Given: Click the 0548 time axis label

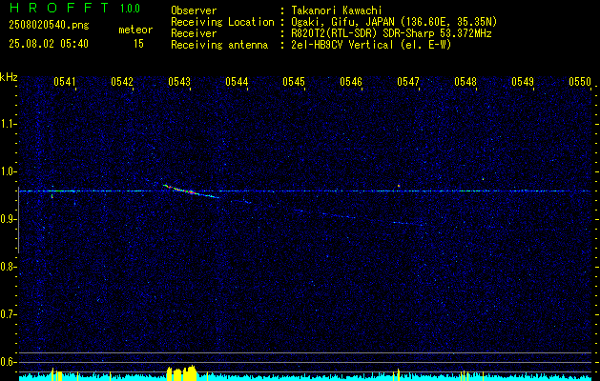Looking at the screenshot, I should 466,82.
